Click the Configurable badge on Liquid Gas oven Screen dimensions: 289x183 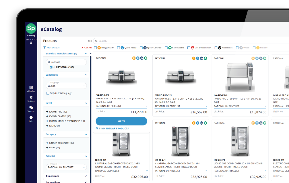click(x=265, y=123)
